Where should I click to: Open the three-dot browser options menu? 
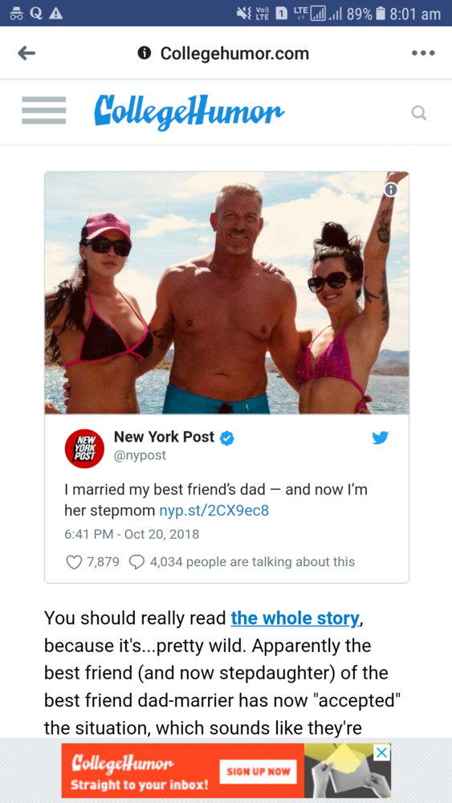(x=423, y=53)
